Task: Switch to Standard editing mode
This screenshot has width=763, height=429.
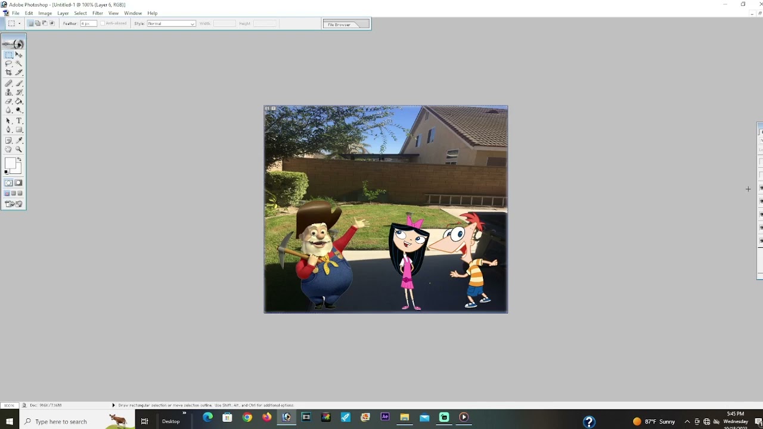Action: [x=8, y=183]
